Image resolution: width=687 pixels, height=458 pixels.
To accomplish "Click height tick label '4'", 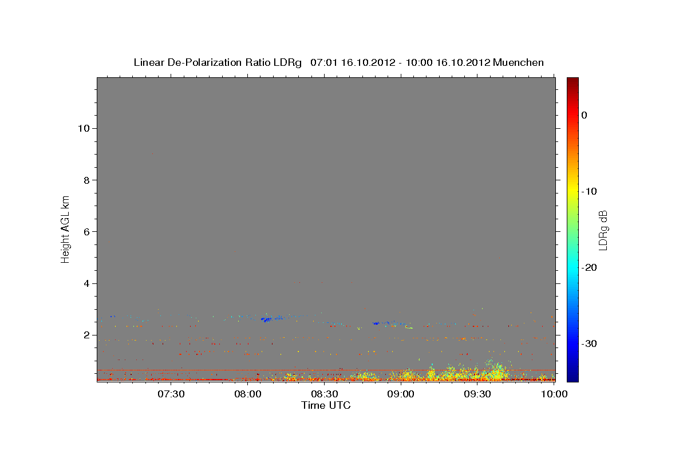I will pyautogui.click(x=86, y=283).
